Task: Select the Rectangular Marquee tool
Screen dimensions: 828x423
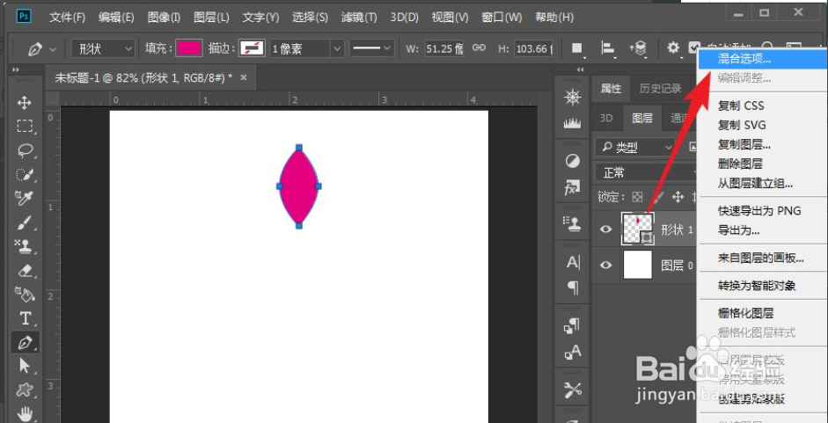Action: coord(25,126)
